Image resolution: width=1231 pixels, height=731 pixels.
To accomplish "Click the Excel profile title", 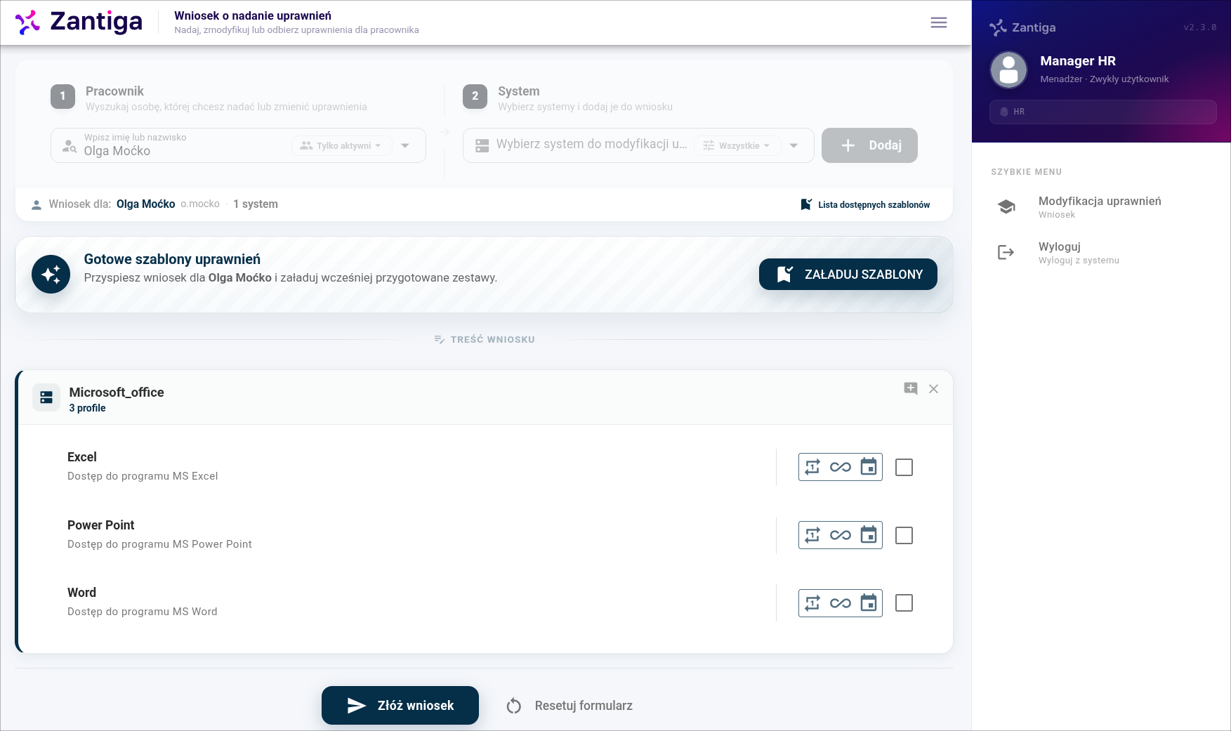I will pyautogui.click(x=82, y=457).
